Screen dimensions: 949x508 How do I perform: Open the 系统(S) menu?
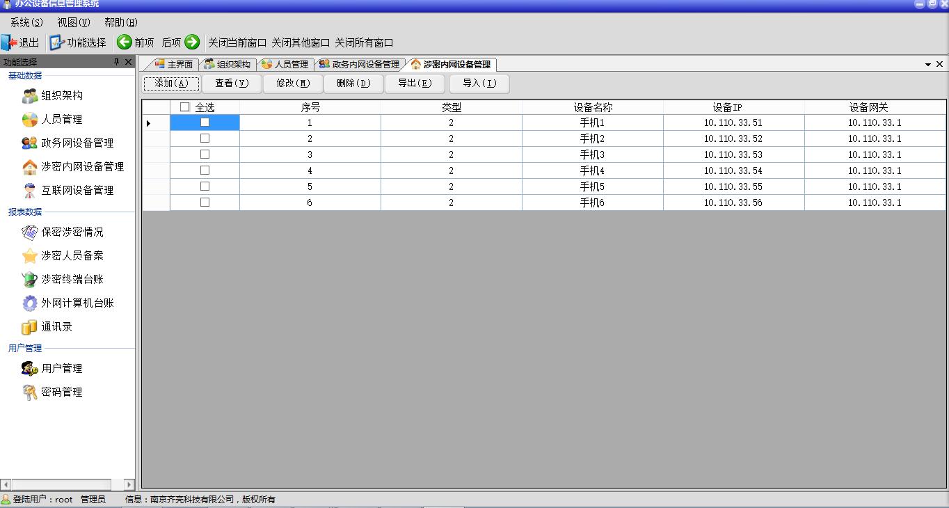[26, 23]
